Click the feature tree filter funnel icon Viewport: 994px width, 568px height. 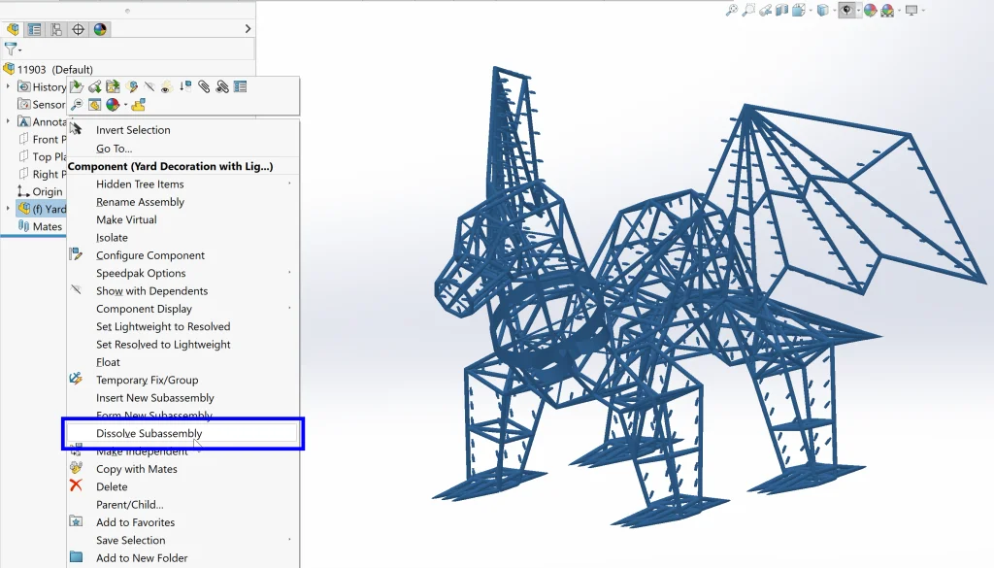click(x=12, y=49)
